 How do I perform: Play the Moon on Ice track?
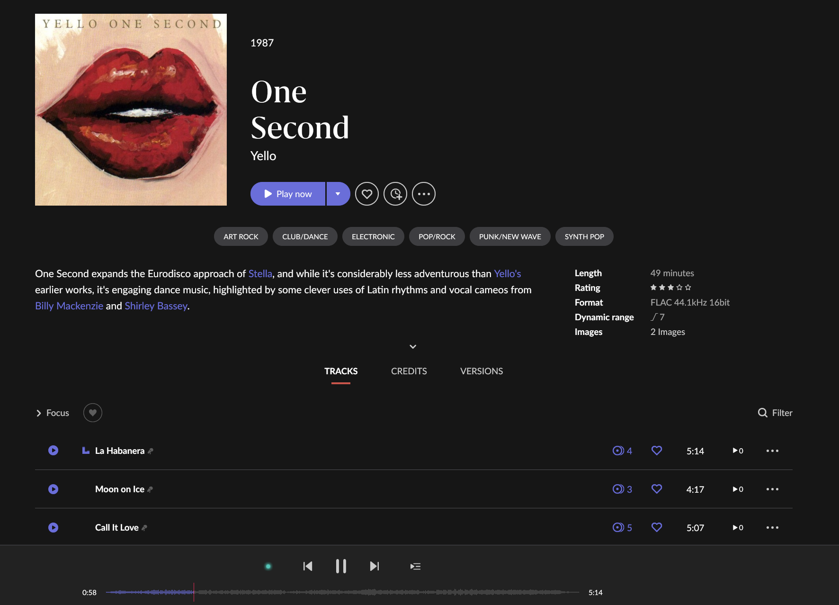coord(54,489)
